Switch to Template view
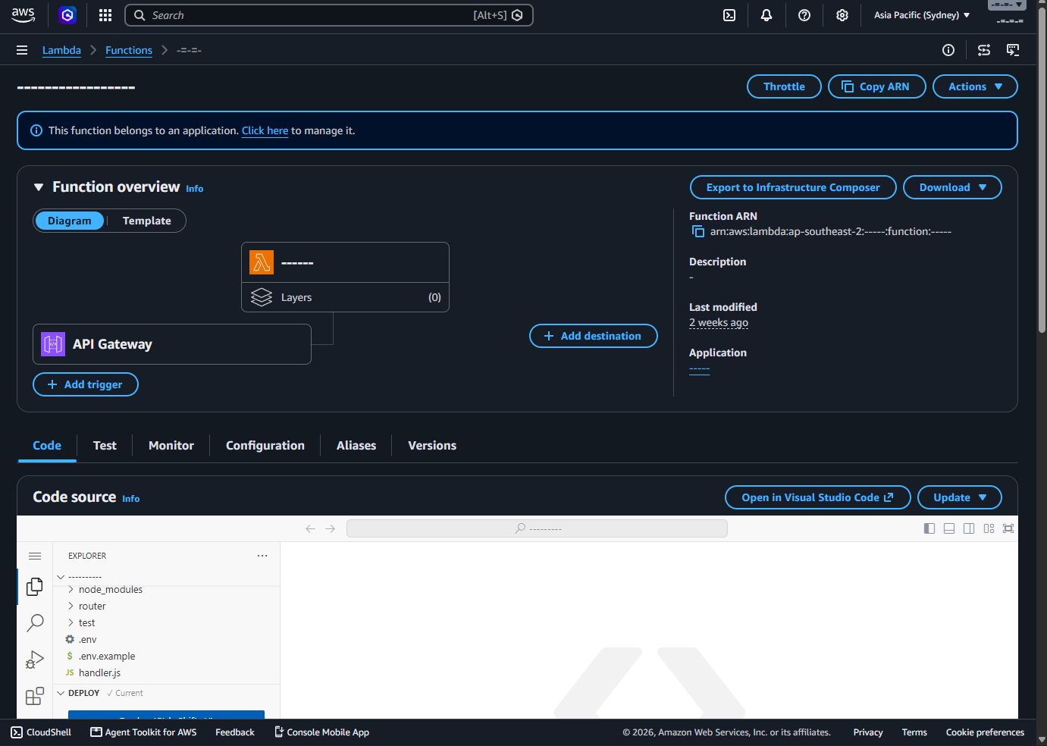 (147, 221)
